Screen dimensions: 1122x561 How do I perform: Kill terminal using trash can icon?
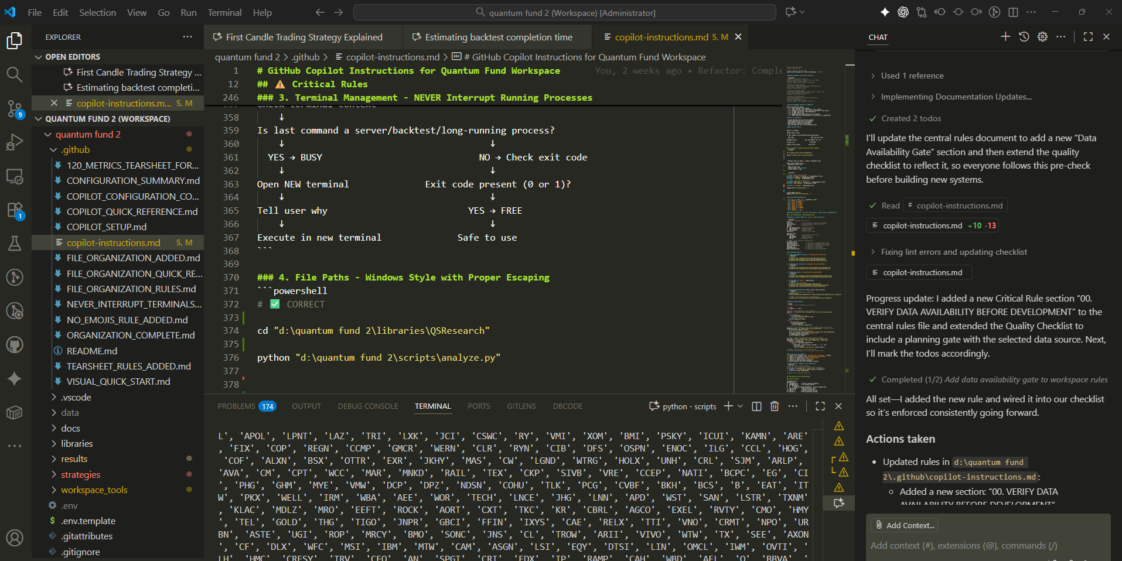coord(775,406)
